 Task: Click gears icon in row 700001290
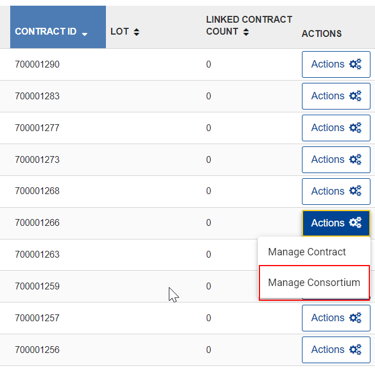click(x=355, y=64)
